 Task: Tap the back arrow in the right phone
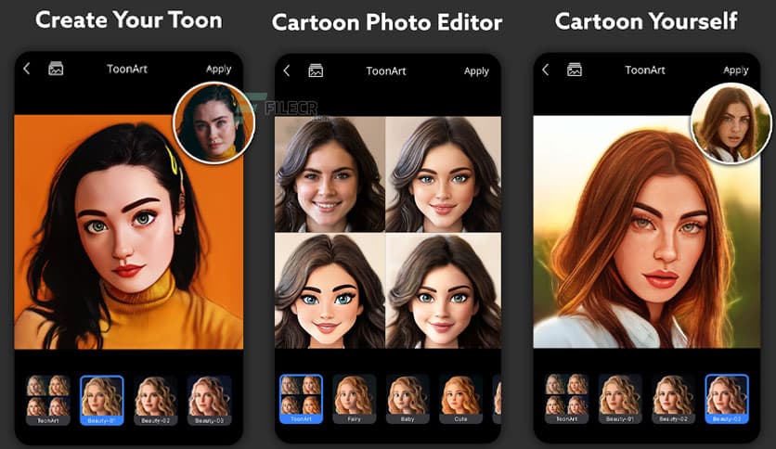pos(545,70)
